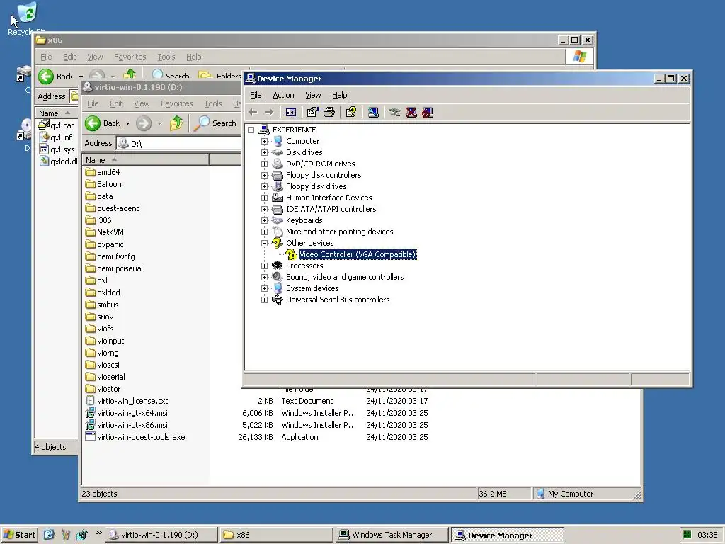Click the Help icon in Device Manager toolbar
Viewport: 725px width, 544px height.
tap(351, 112)
